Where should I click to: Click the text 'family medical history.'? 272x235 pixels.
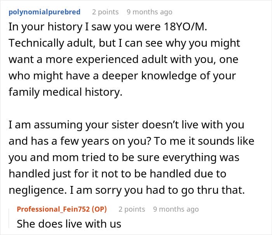(x=65, y=92)
